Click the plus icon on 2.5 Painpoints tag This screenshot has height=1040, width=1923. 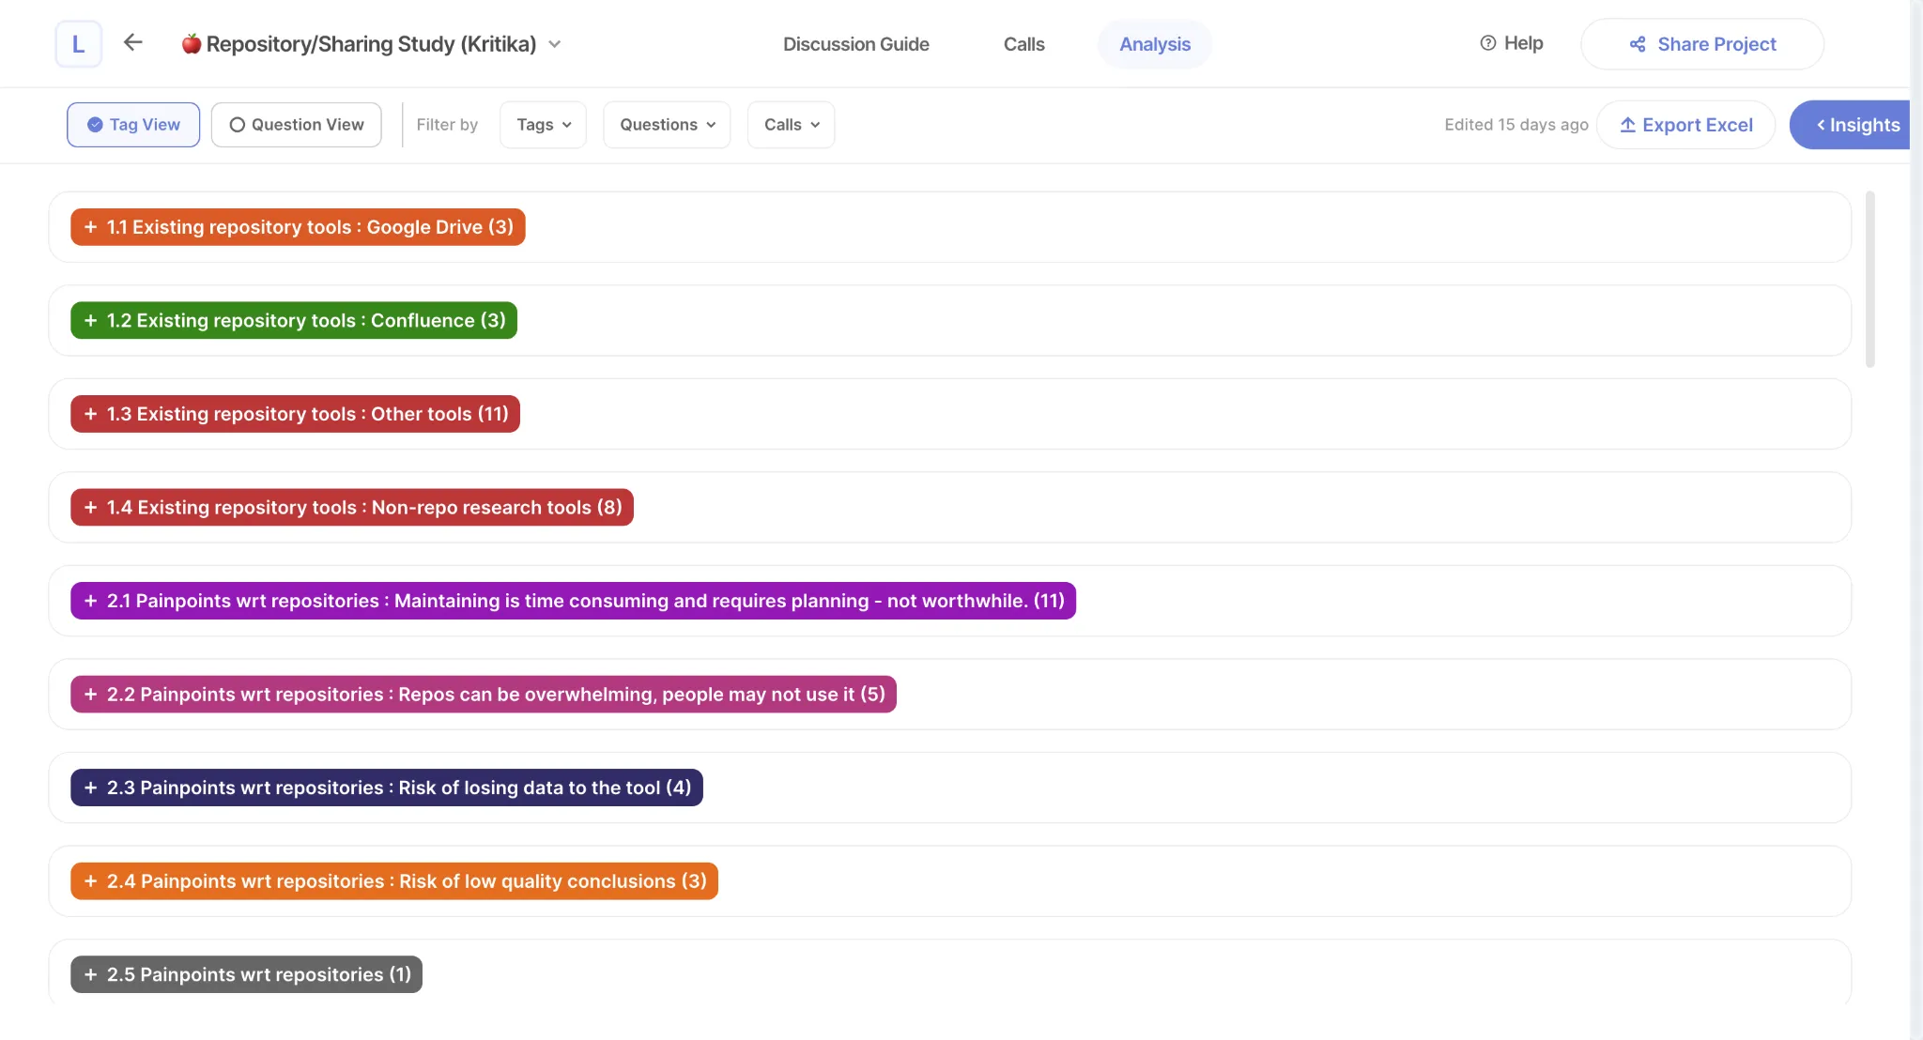click(x=91, y=974)
